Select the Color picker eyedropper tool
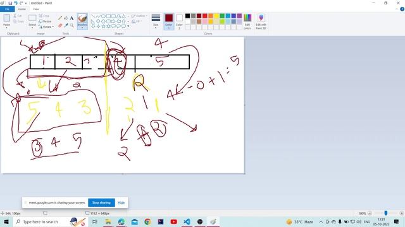 point(66,25)
